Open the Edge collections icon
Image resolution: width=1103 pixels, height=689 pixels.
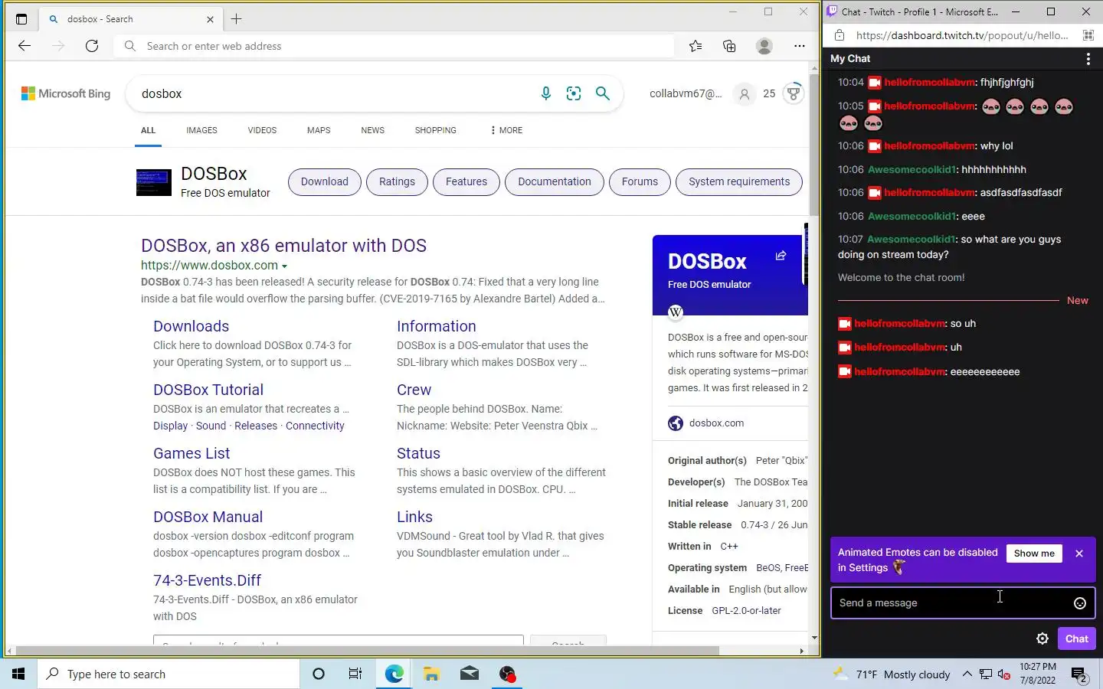[729, 46]
